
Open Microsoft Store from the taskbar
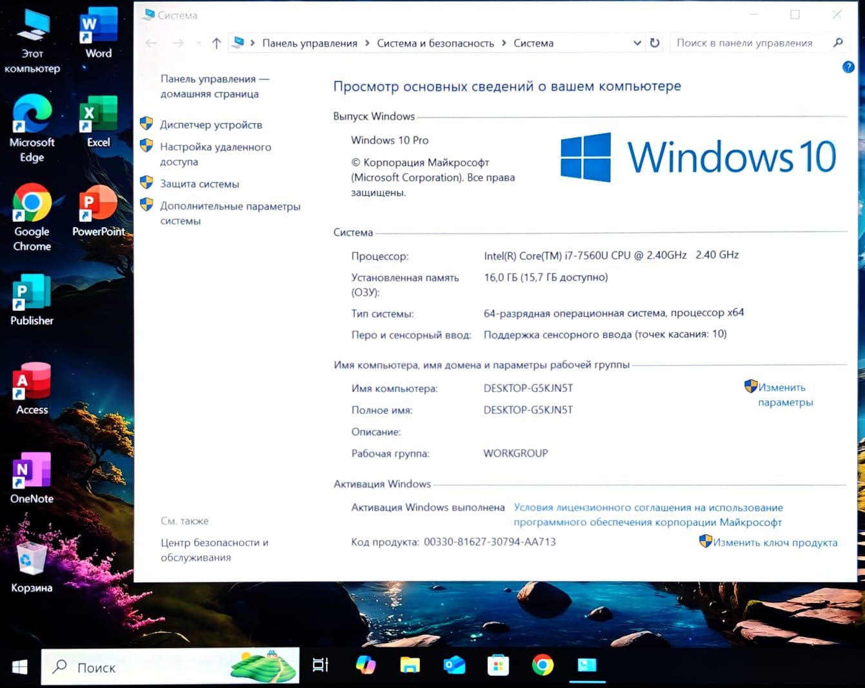[498, 665]
